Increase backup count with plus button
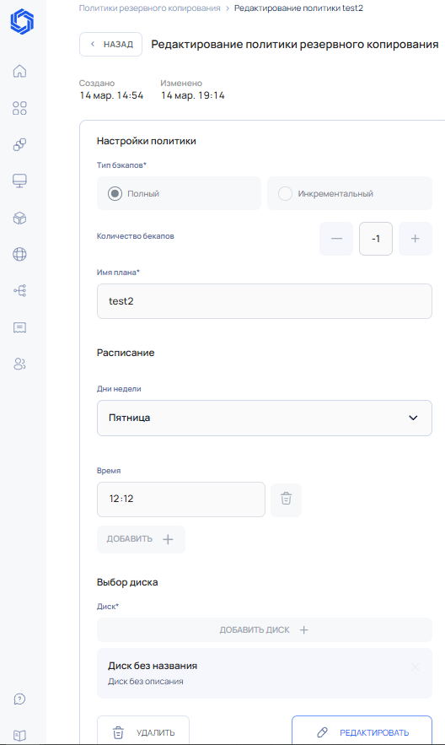The image size is (445, 745). click(x=416, y=239)
